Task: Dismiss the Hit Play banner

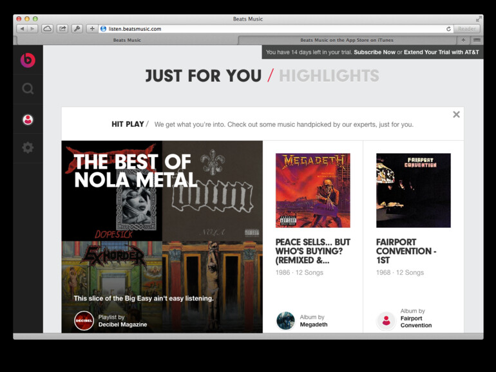Action: 456,115
